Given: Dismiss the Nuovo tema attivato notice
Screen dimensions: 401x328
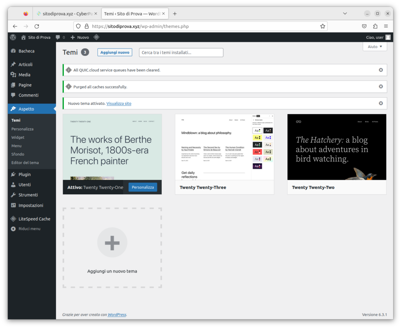Looking at the screenshot, I should coord(381,103).
